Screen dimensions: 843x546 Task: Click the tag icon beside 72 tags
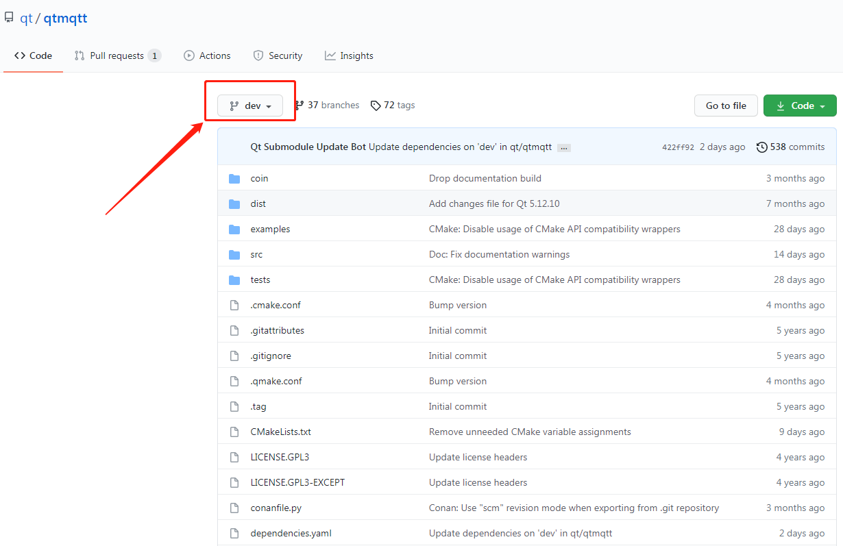(376, 106)
